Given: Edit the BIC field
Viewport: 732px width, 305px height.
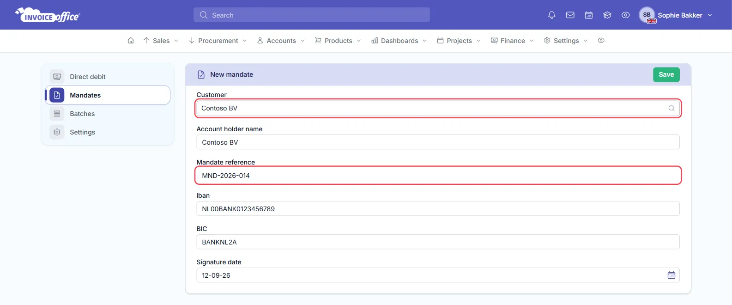Looking at the screenshot, I should pyautogui.click(x=438, y=242).
